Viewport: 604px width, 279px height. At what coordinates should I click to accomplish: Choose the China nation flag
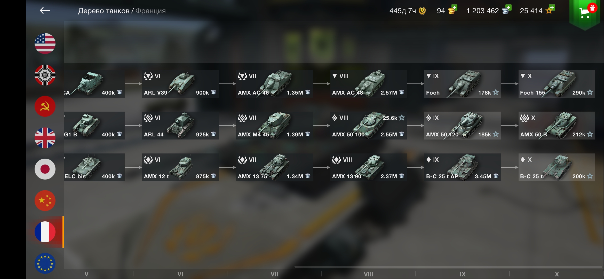(x=45, y=200)
